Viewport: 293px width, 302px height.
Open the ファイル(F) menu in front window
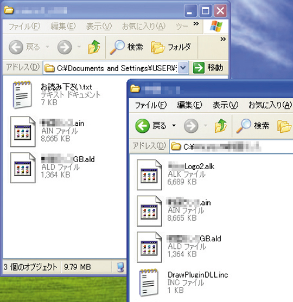pyautogui.click(x=150, y=105)
